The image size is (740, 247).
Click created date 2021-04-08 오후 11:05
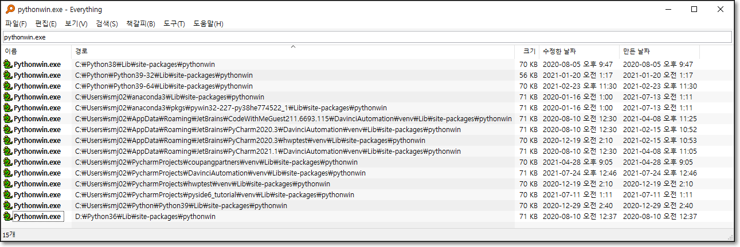pos(660,152)
